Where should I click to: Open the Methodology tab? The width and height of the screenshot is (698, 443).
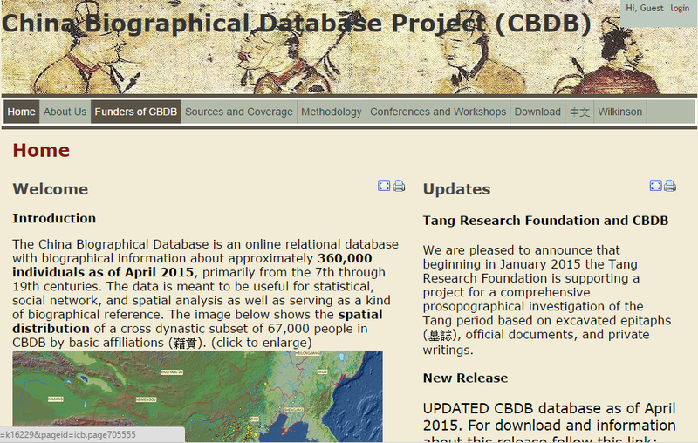(x=332, y=112)
